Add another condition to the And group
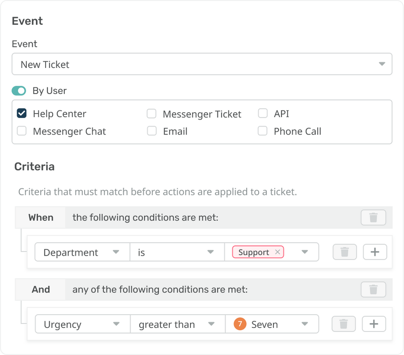Viewport: 404px width, 355px height. (374, 324)
